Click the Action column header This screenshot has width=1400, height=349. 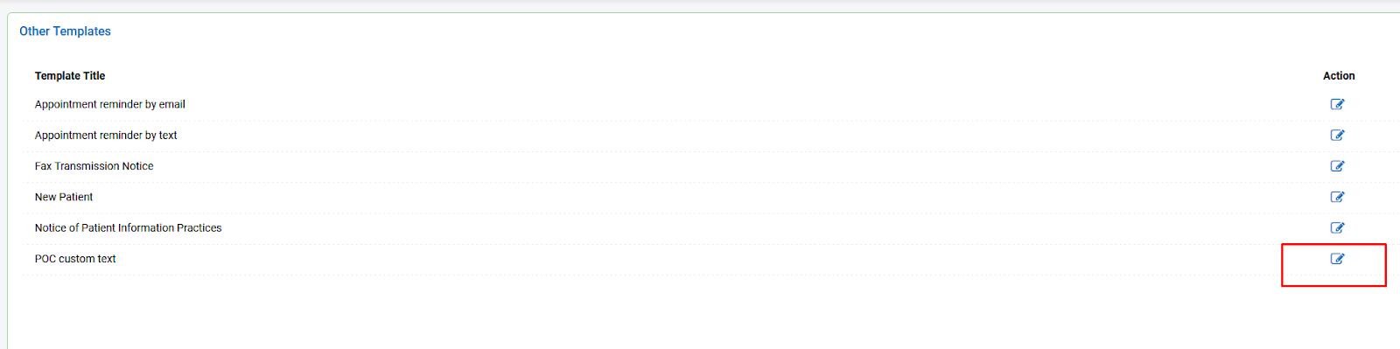[1339, 76]
